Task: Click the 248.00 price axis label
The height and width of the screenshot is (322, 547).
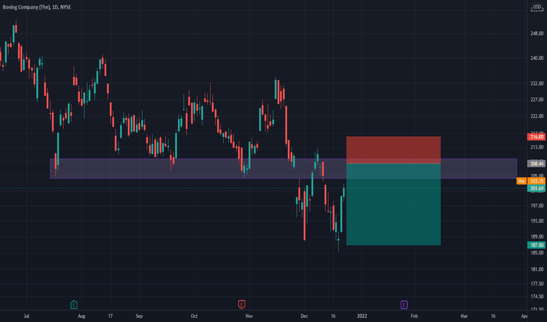Action: coord(537,33)
